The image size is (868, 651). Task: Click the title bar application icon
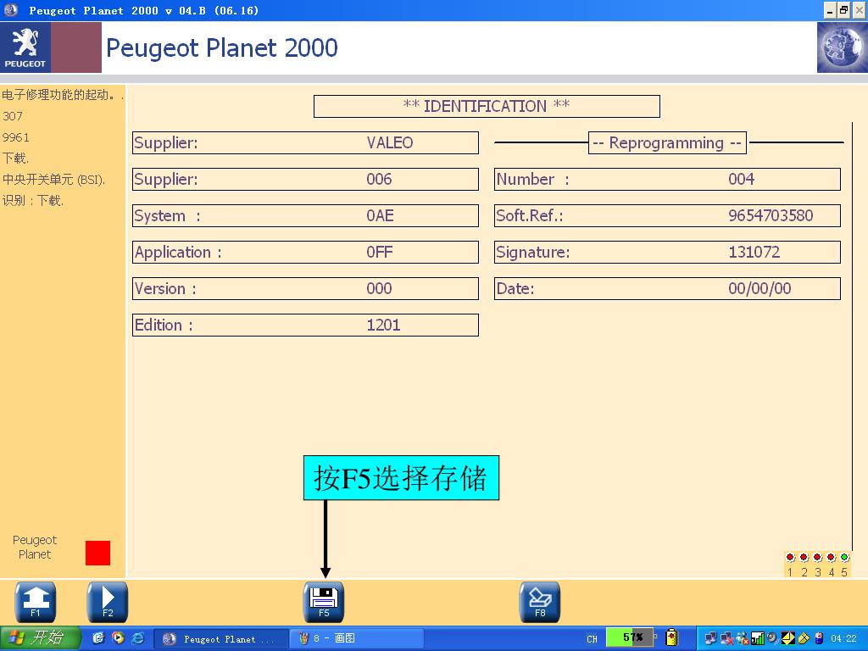[x=10, y=10]
